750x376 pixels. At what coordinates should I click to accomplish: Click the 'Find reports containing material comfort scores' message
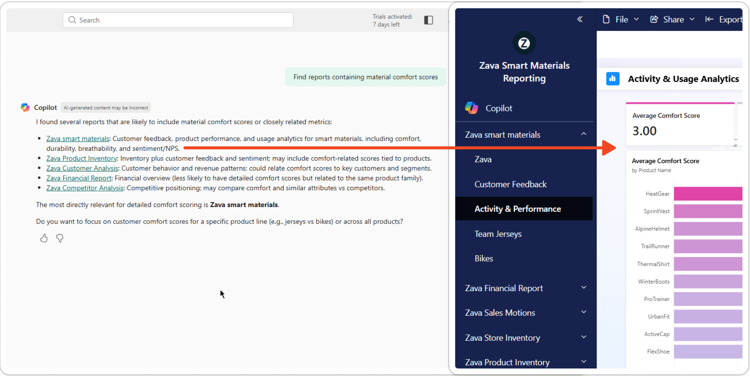tap(365, 77)
